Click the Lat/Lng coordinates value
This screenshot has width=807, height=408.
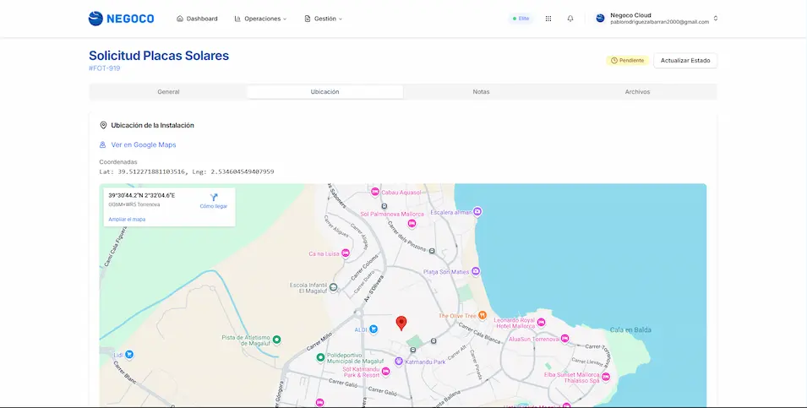(186, 171)
